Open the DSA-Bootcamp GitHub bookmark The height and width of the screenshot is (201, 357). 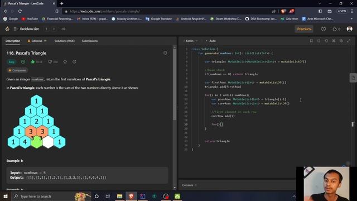point(260,18)
